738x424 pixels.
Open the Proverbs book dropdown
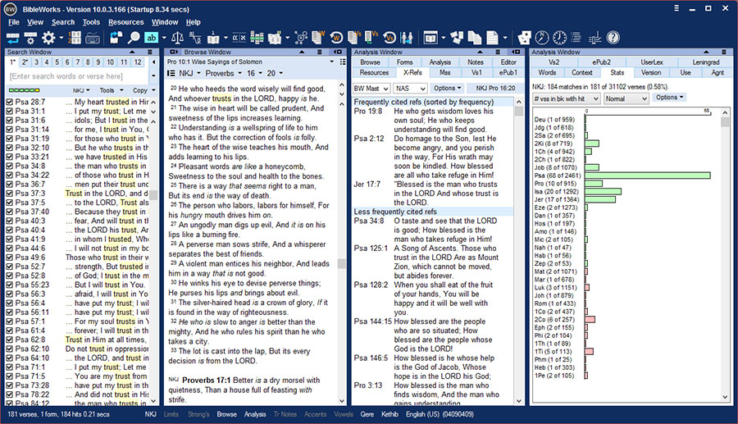coord(224,74)
